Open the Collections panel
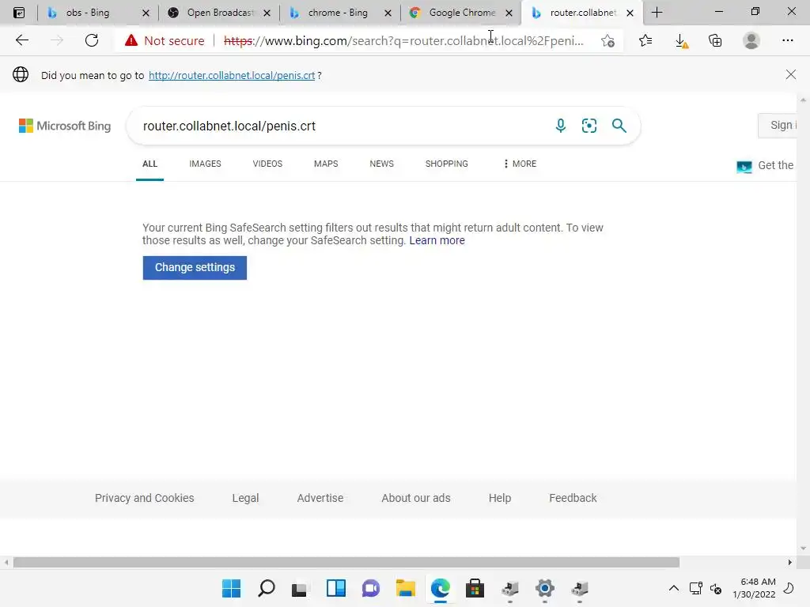The image size is (810, 607). [715, 40]
